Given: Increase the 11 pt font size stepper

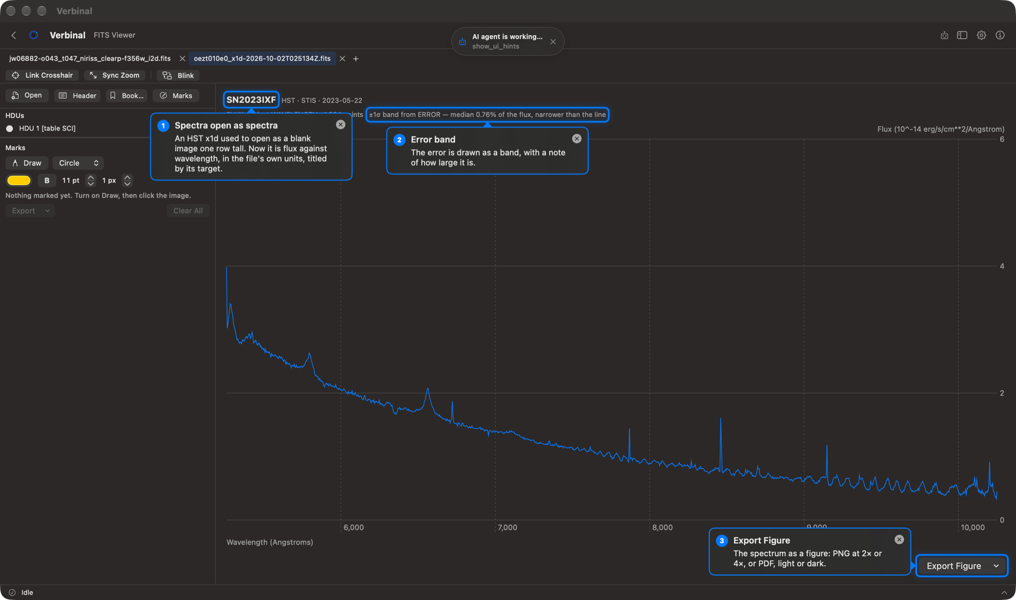Looking at the screenshot, I should 90,177.
